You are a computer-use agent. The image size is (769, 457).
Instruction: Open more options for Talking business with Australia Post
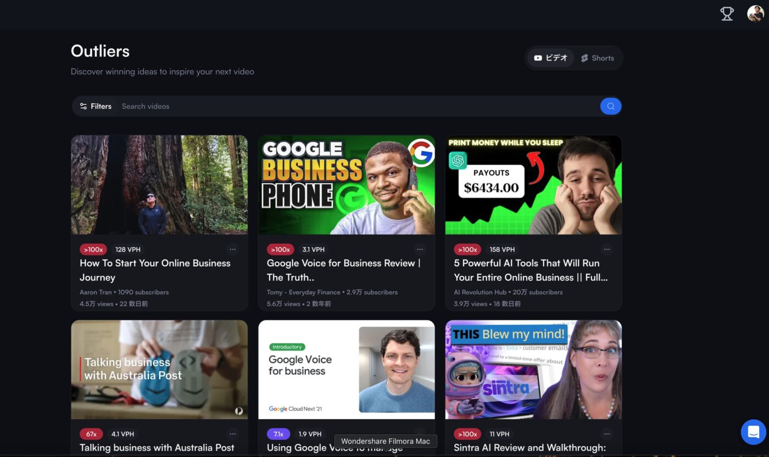(233, 434)
